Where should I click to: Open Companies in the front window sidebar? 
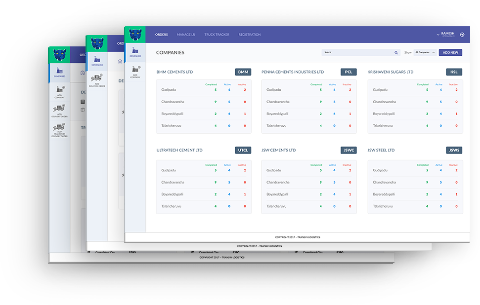pos(135,52)
